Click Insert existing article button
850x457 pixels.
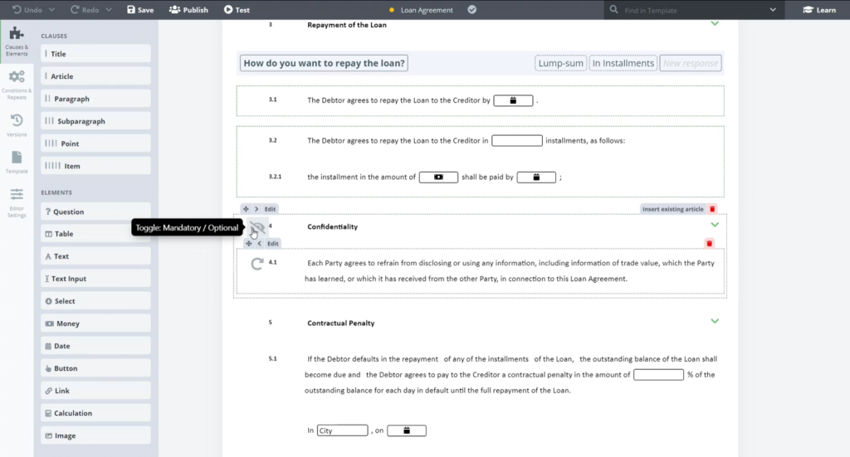coord(672,209)
